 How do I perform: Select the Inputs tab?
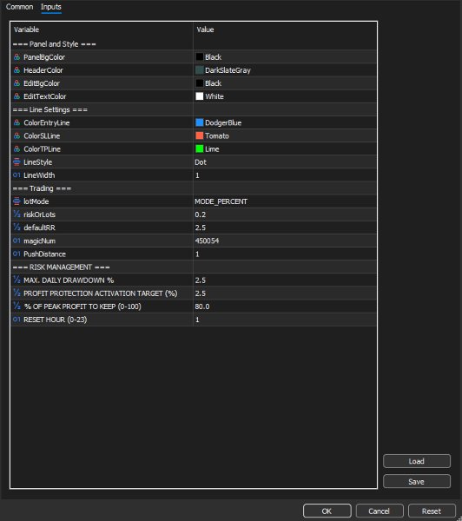pos(51,7)
